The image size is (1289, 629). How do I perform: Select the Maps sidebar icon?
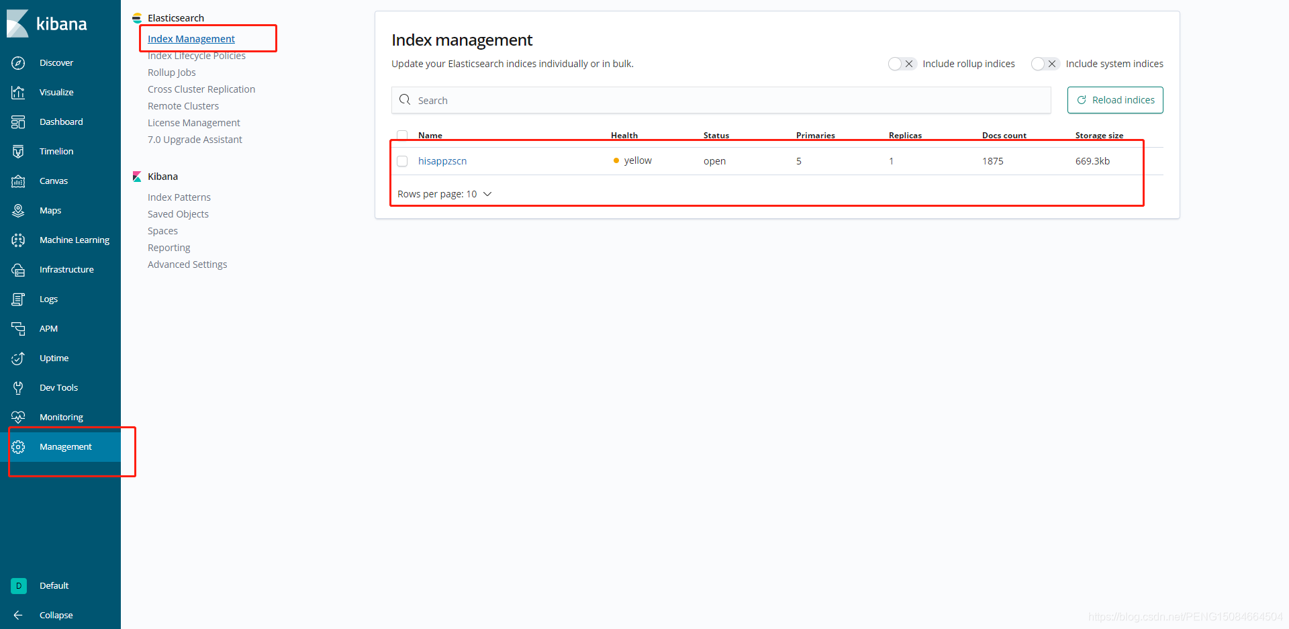18,210
